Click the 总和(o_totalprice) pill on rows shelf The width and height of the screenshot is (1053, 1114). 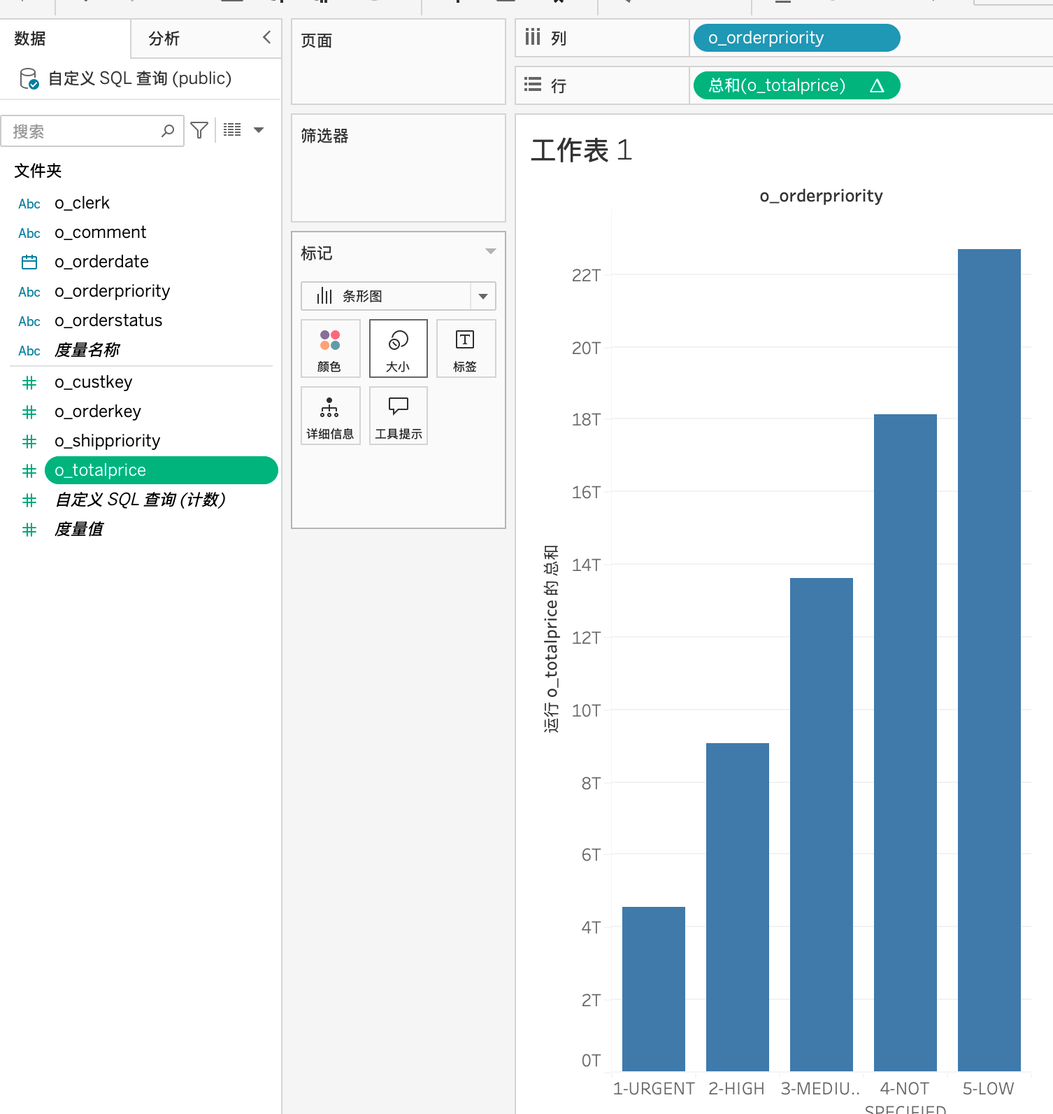tap(796, 85)
